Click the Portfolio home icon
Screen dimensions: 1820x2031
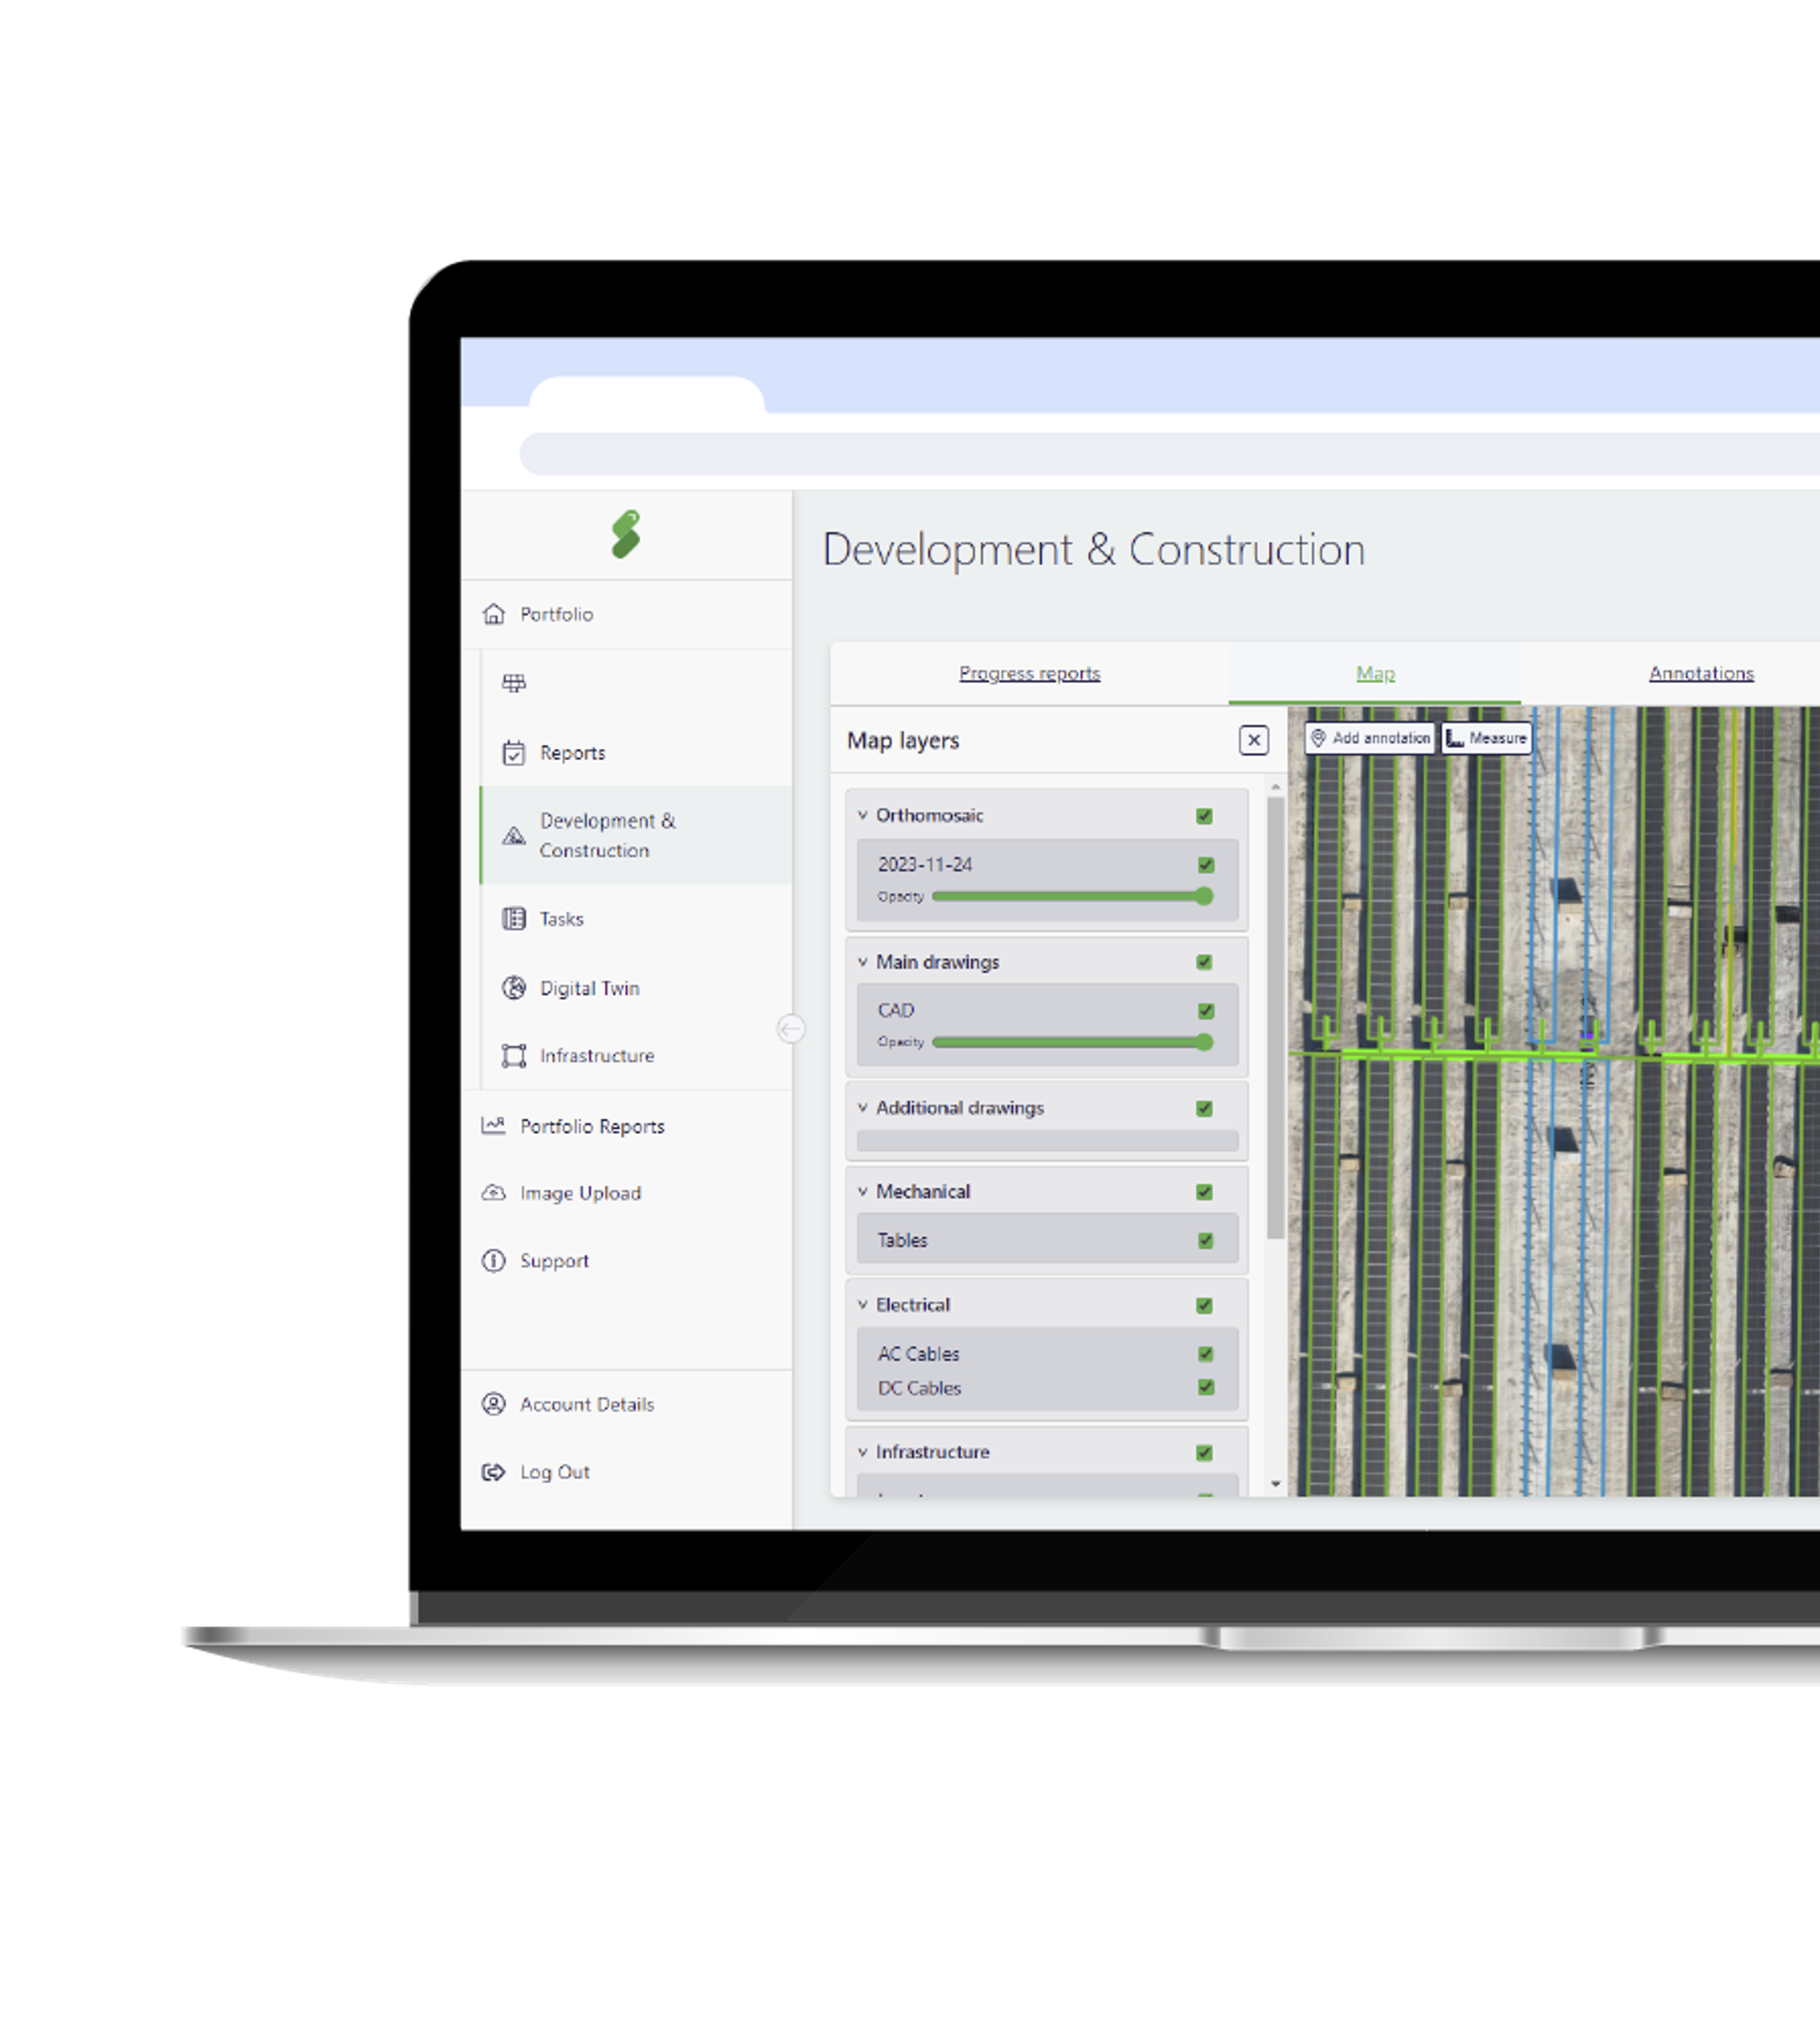click(x=494, y=614)
